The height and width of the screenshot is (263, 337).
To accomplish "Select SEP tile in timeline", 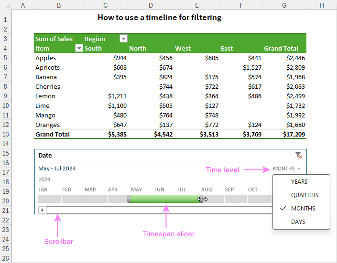I will pos(236,199).
